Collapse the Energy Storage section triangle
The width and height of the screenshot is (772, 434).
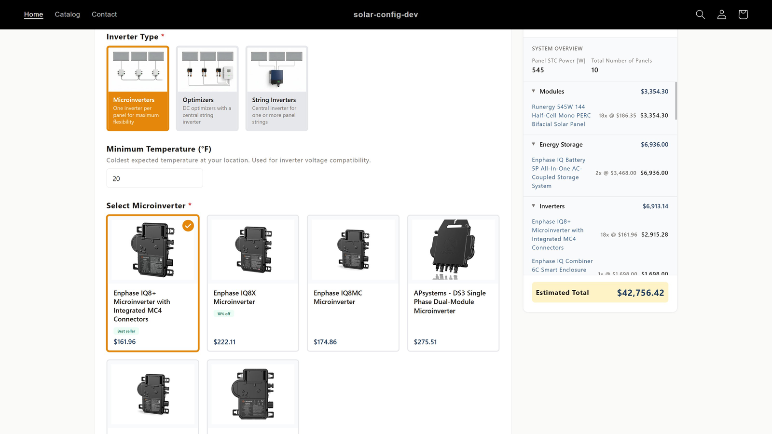pyautogui.click(x=534, y=144)
